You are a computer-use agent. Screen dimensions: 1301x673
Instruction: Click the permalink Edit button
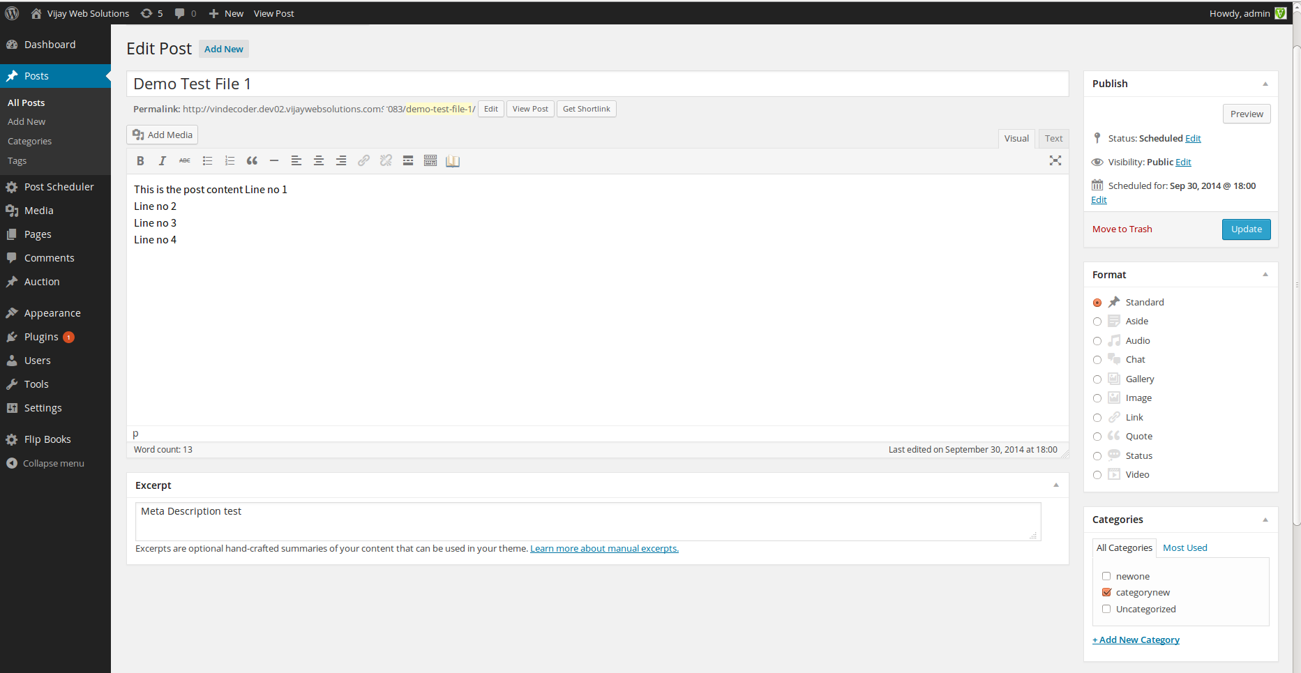[x=491, y=109]
